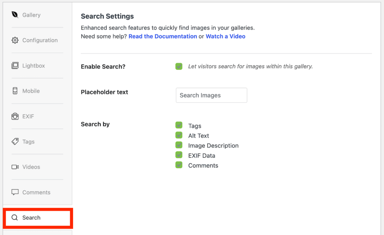Click the Videos camcorder icon

click(x=15, y=167)
